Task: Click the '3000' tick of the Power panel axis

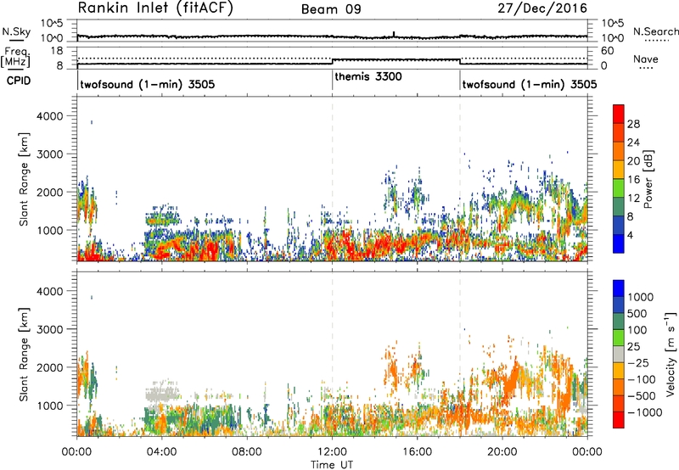Action: (x=50, y=154)
